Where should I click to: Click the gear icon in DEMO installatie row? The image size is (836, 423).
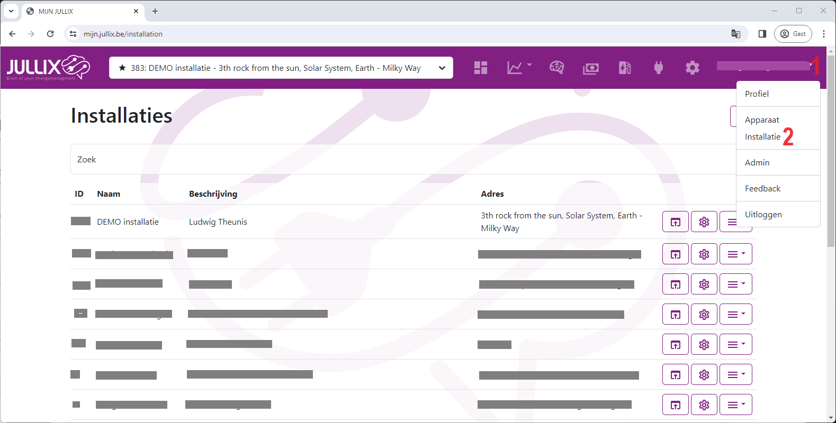[x=704, y=222]
